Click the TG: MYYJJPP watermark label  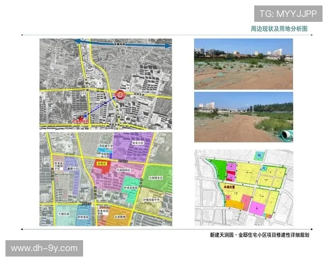pos(288,13)
